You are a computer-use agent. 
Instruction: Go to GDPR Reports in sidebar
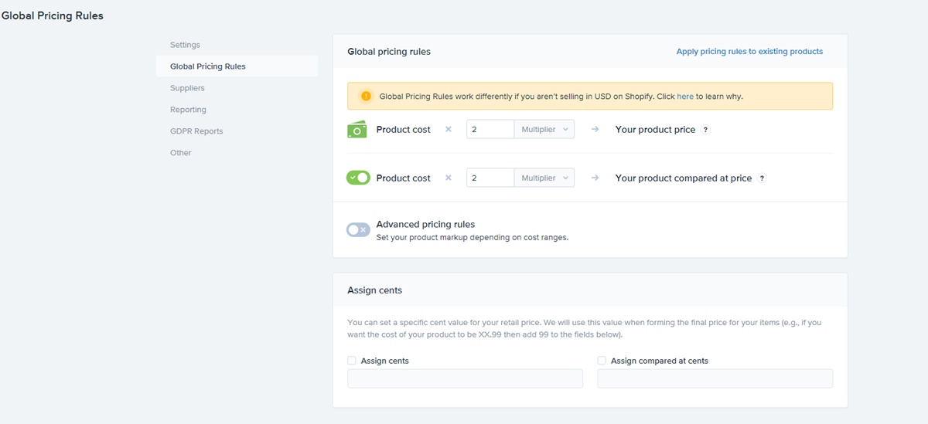tap(196, 131)
